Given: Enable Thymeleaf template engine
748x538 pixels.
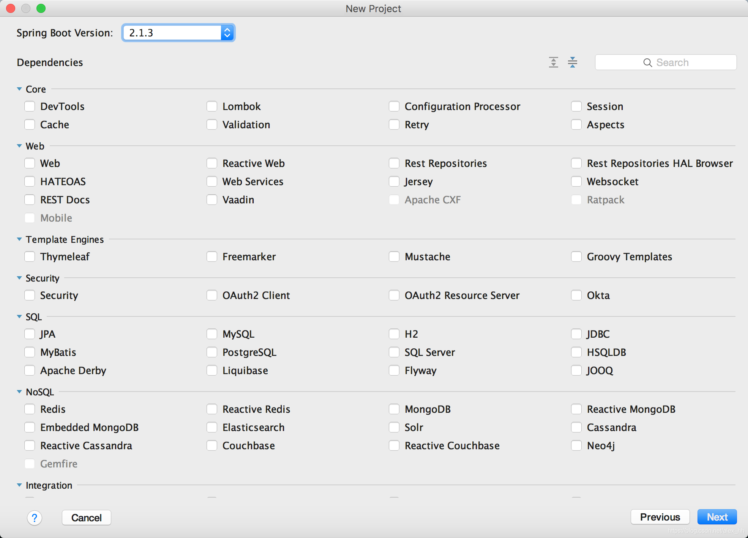Looking at the screenshot, I should (x=30, y=256).
